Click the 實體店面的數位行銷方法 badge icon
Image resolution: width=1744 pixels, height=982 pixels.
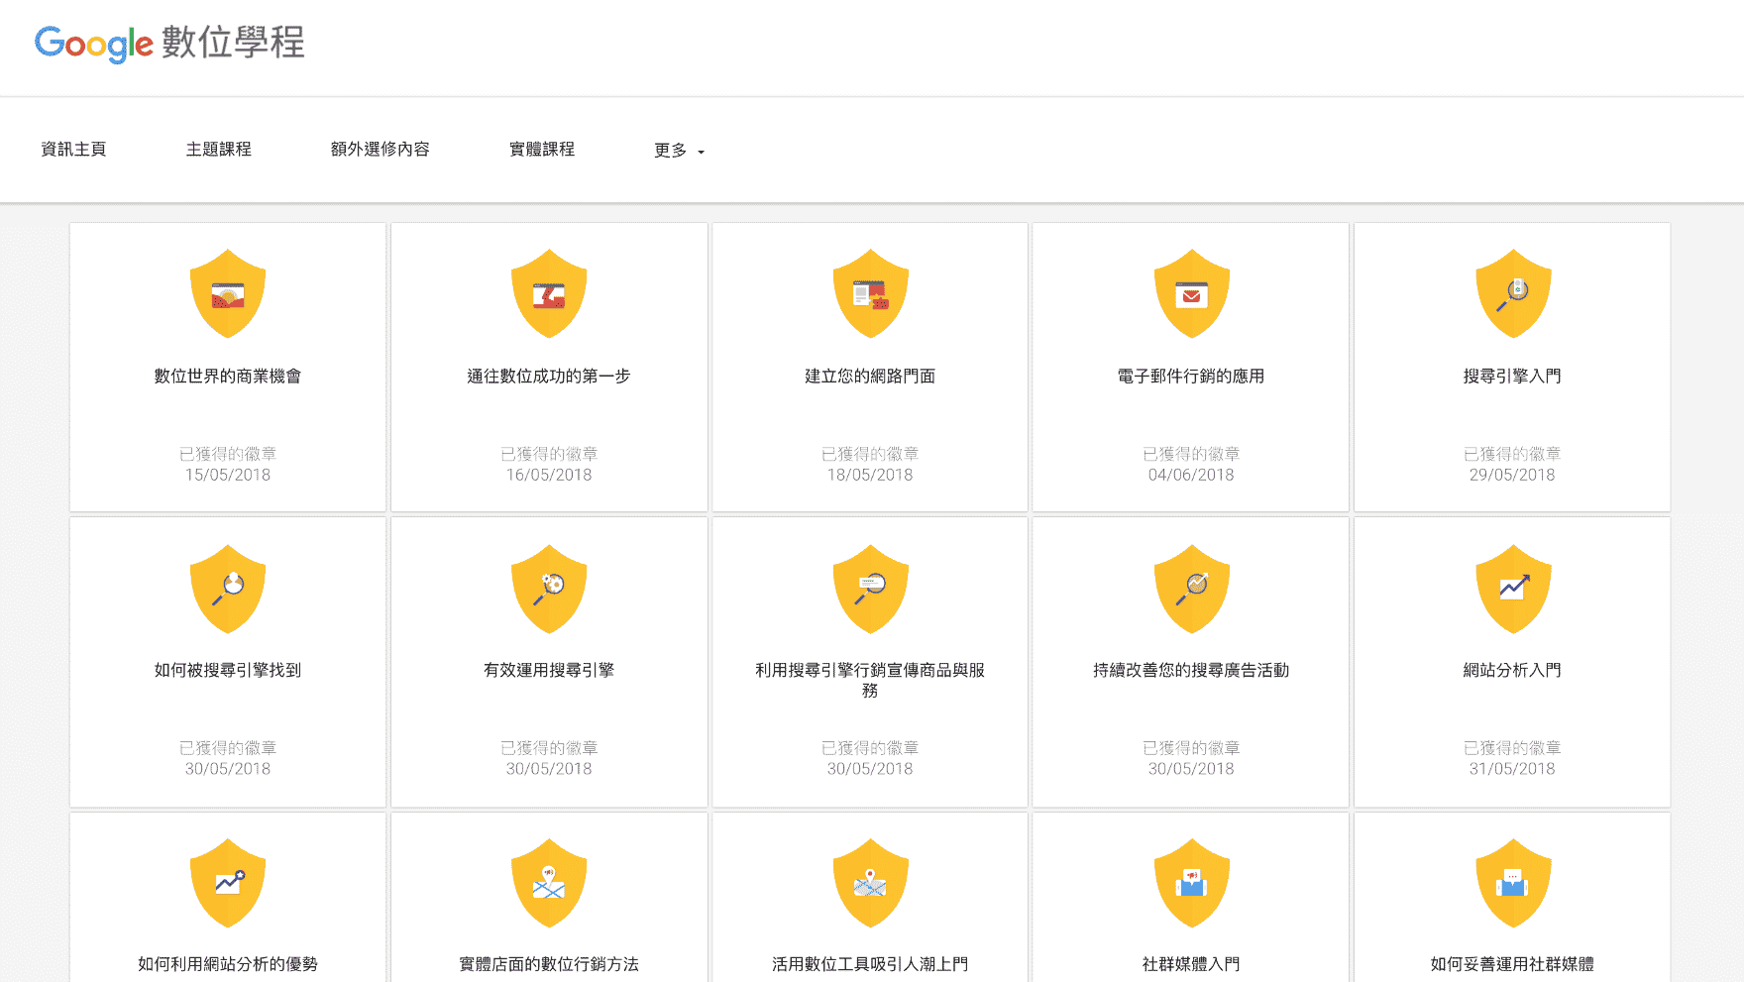coord(549,883)
